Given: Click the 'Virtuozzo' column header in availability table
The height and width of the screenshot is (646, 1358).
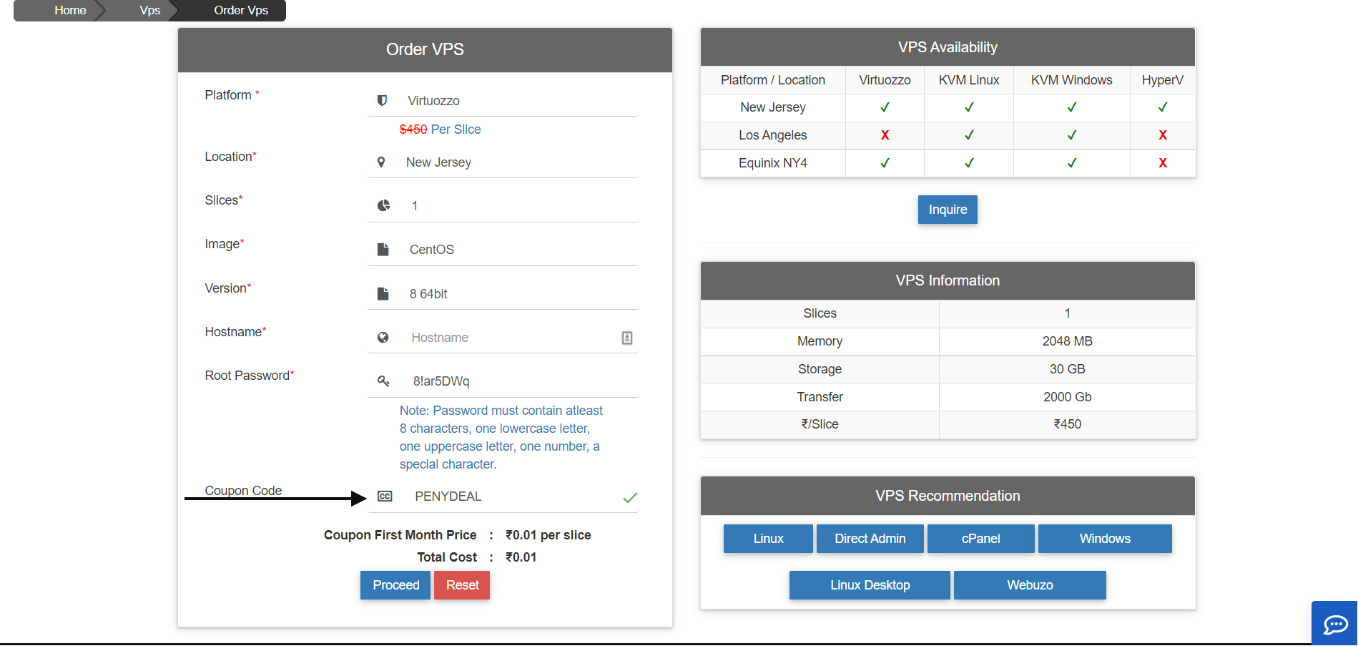Looking at the screenshot, I should (885, 80).
